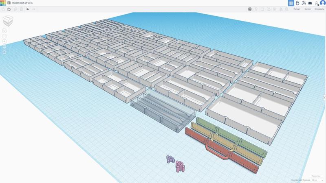Click the Mirror tool icon
This screenshot has height=183, width=326.
[281, 9]
